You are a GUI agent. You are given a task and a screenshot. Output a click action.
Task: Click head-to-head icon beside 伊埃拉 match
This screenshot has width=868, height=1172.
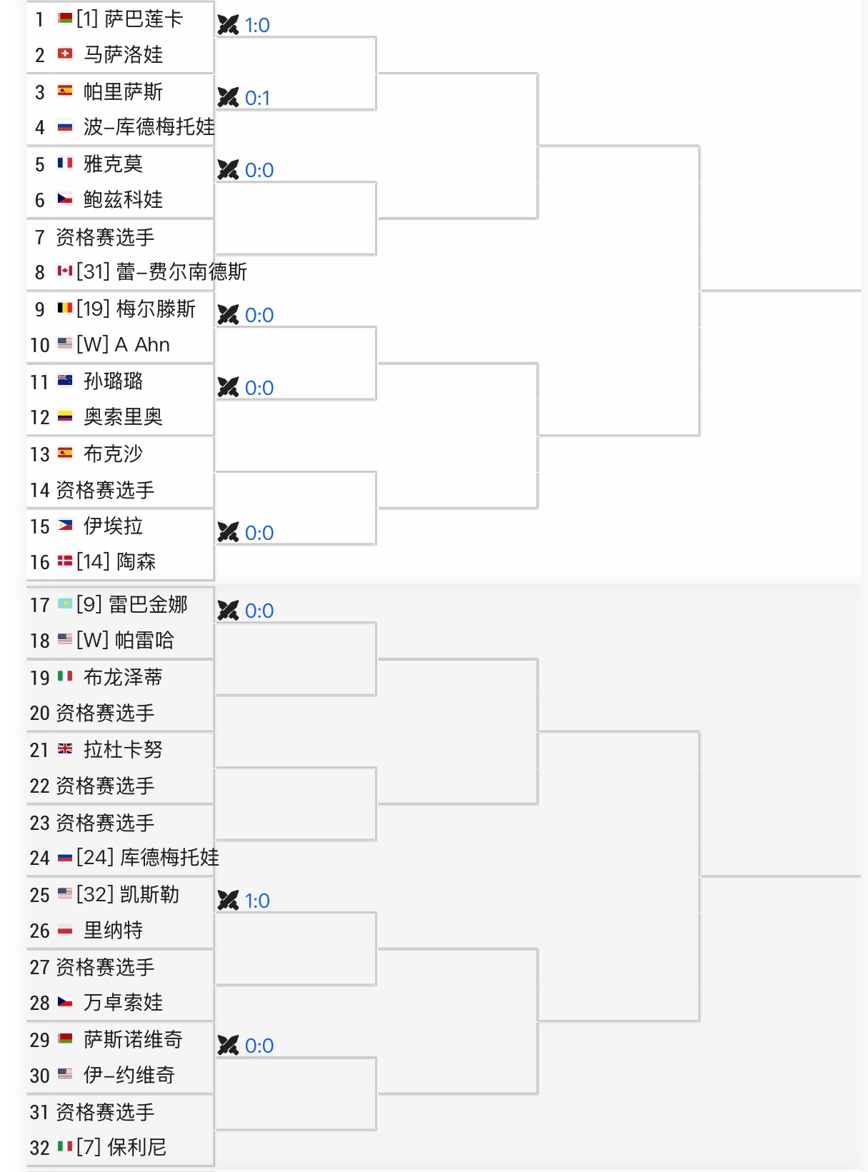[x=228, y=532]
